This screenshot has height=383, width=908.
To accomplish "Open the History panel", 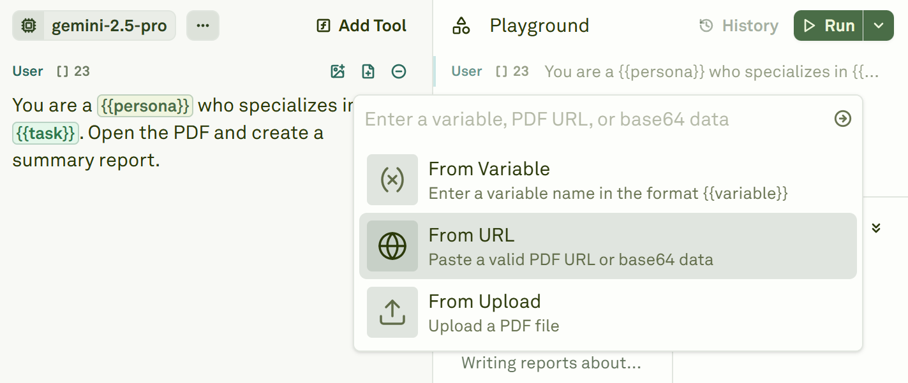I will click(739, 26).
